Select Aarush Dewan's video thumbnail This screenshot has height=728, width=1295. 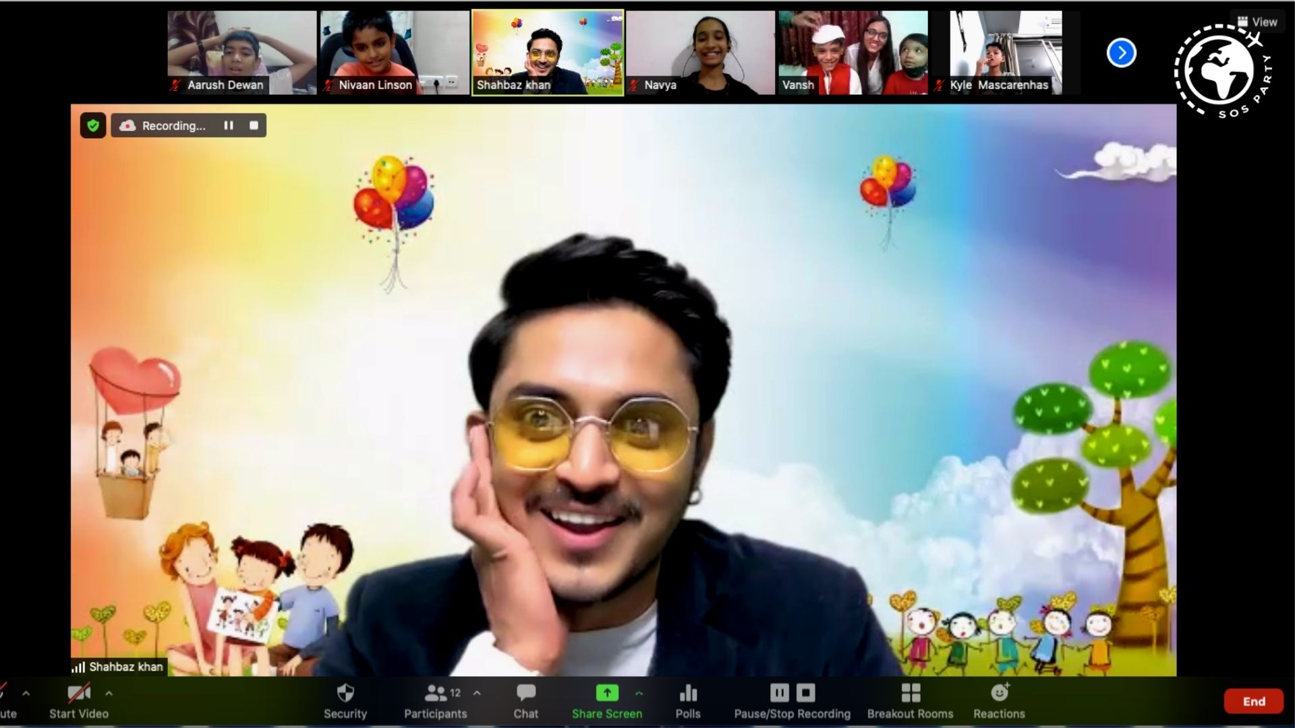coord(242,53)
